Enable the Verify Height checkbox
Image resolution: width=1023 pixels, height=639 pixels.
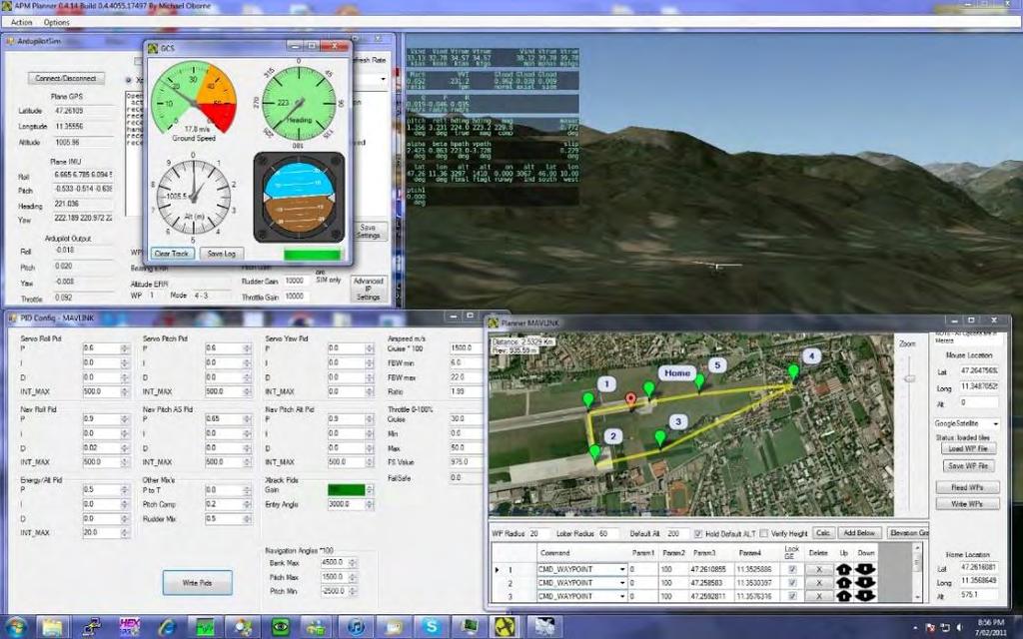pos(764,533)
